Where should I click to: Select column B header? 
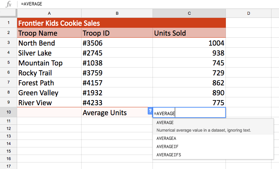click(117, 13)
